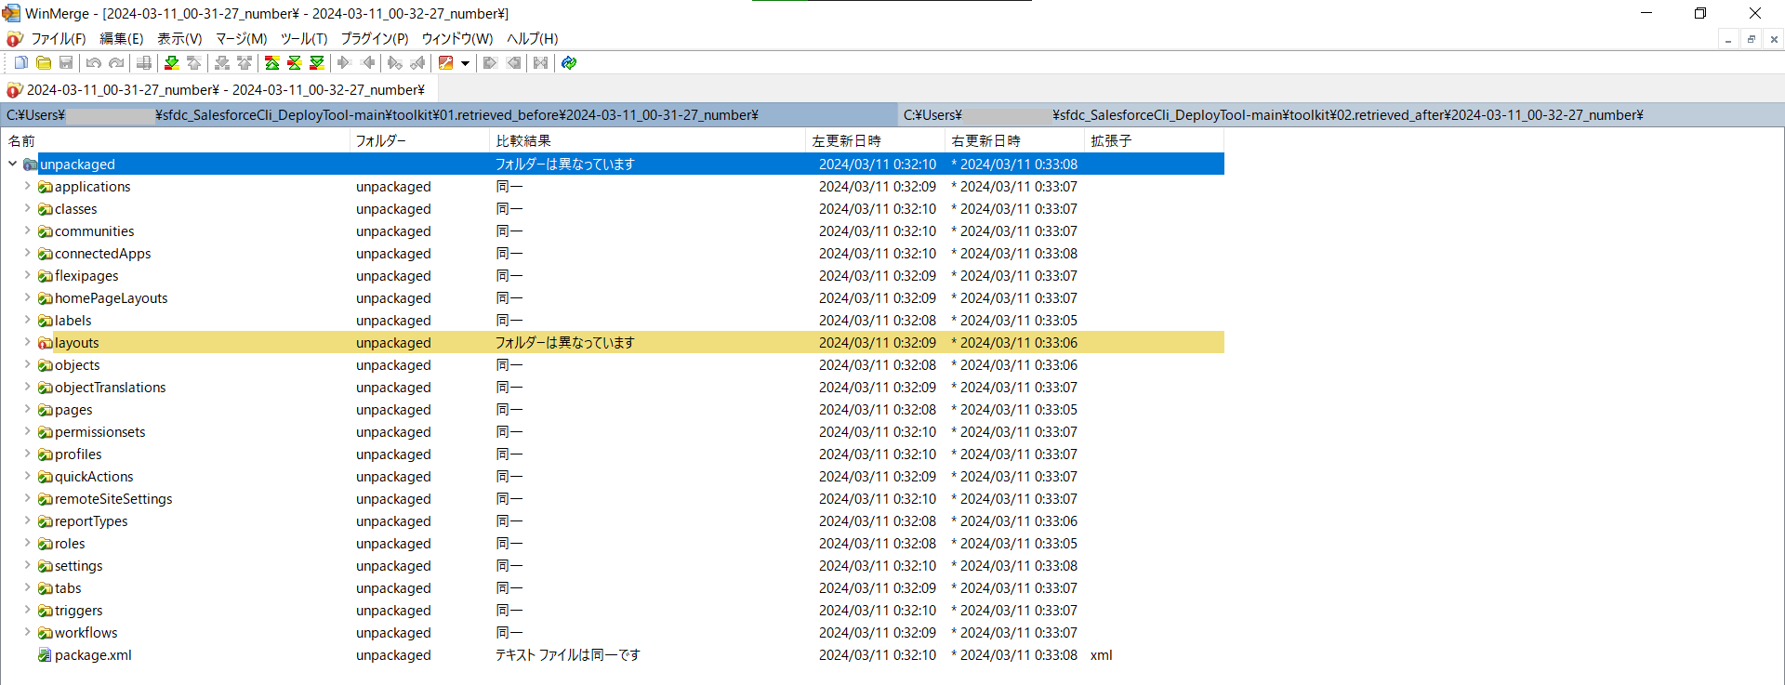Click the Redo toolbar icon
1785x685 pixels.
(x=116, y=62)
